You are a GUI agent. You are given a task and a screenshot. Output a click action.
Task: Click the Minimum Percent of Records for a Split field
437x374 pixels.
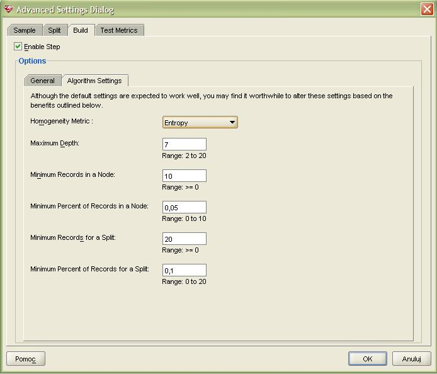point(184,270)
